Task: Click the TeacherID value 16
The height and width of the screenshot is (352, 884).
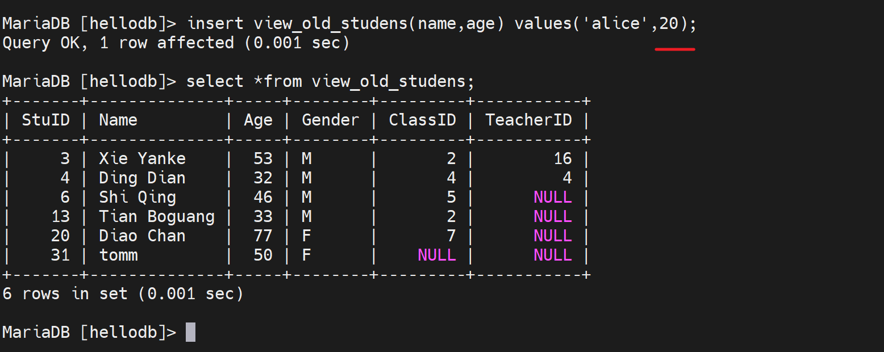Action: coord(562,158)
